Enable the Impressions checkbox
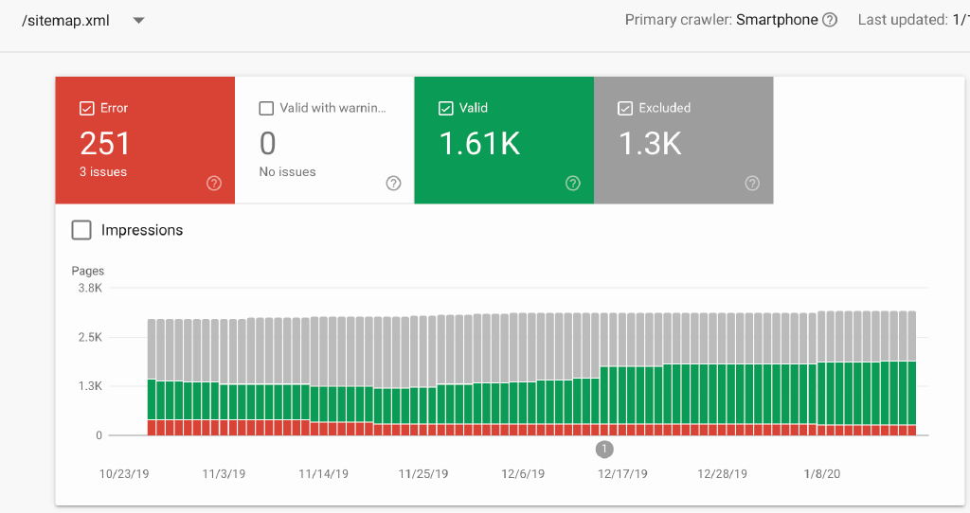 (x=82, y=230)
